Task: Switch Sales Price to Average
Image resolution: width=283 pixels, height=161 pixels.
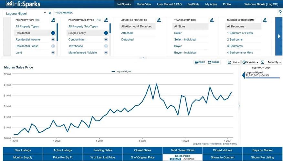Action: [x=190, y=159]
